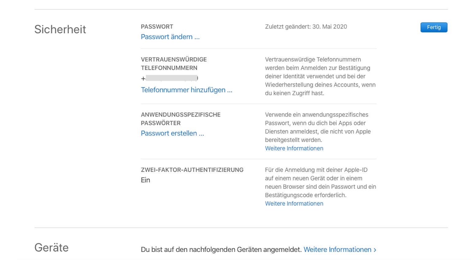Click the redacted trusted phone number
This screenshot has width=471, height=260.
tap(171, 78)
